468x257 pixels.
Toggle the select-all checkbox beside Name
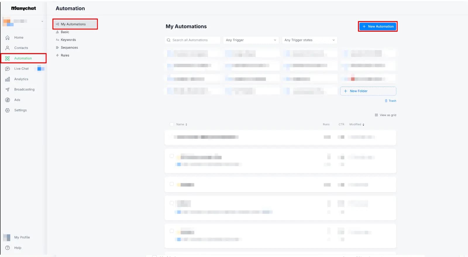tap(172, 124)
